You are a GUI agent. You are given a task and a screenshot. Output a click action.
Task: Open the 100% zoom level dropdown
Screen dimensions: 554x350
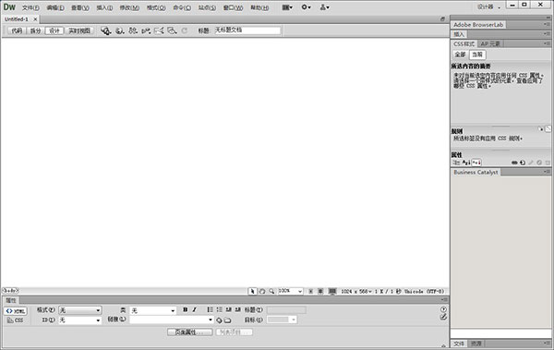coord(290,291)
